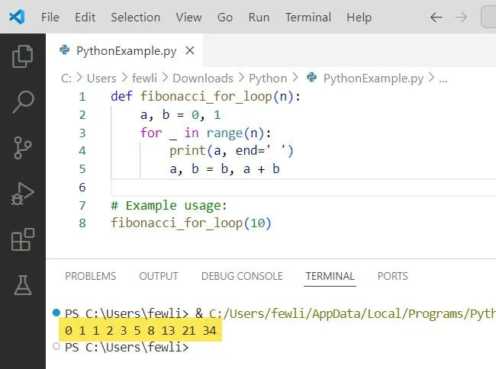
Task: Switch to the OUTPUT panel tab
Action: click(x=158, y=276)
